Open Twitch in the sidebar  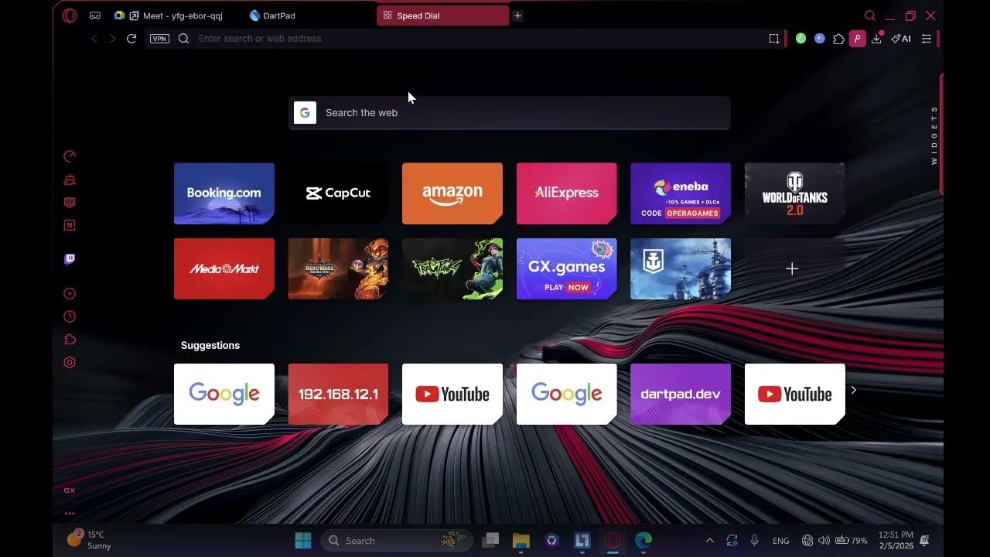pyautogui.click(x=70, y=259)
